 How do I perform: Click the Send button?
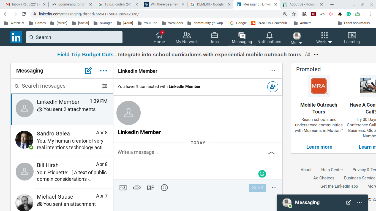(x=257, y=188)
